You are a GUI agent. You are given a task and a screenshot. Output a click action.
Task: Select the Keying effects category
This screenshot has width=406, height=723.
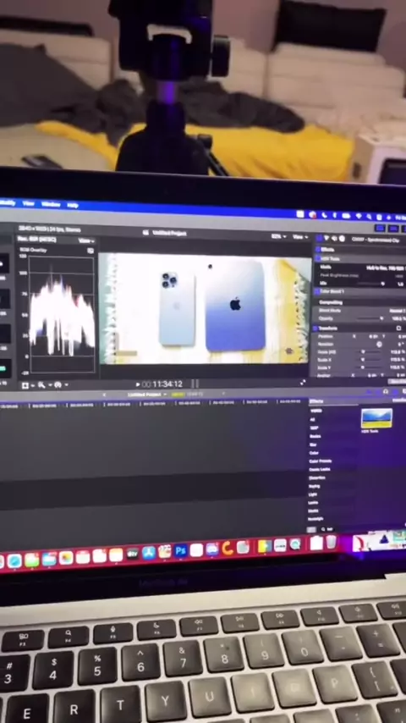(x=315, y=486)
